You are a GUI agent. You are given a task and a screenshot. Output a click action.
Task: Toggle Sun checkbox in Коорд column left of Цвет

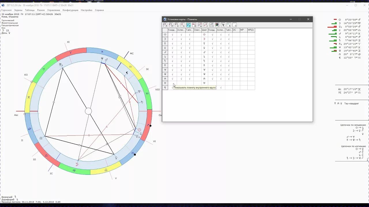click(x=172, y=34)
